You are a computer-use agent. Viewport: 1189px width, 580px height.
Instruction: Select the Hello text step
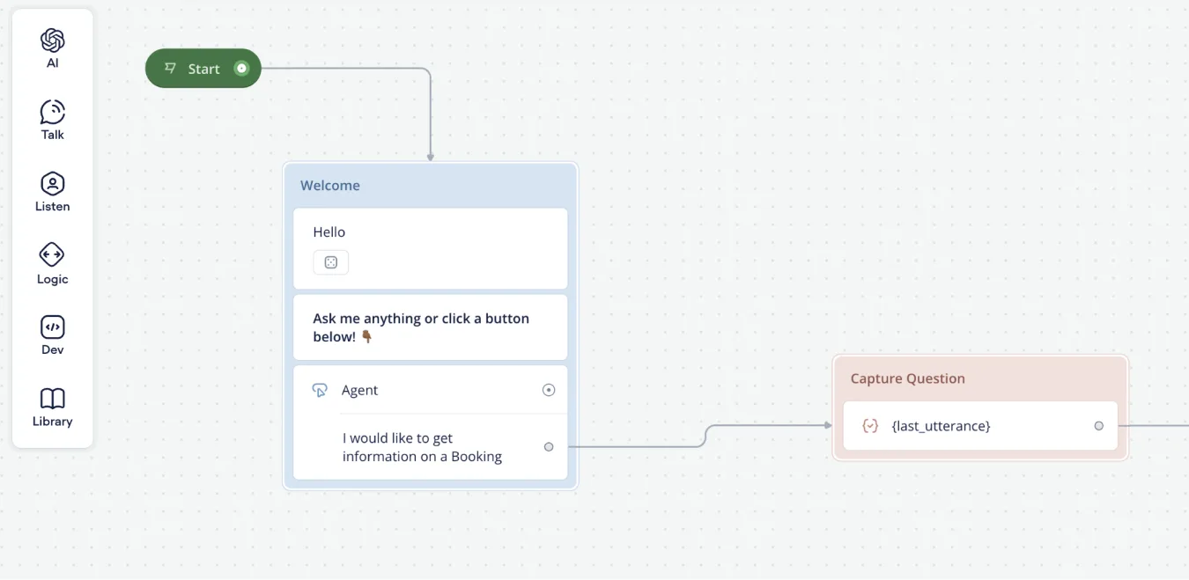point(430,248)
